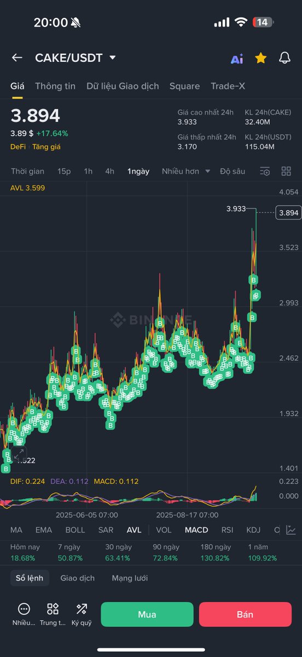Image resolution: width=302 pixels, height=657 pixels.
Task: Toggle the MACD sub-indicator
Action: pos(196,530)
